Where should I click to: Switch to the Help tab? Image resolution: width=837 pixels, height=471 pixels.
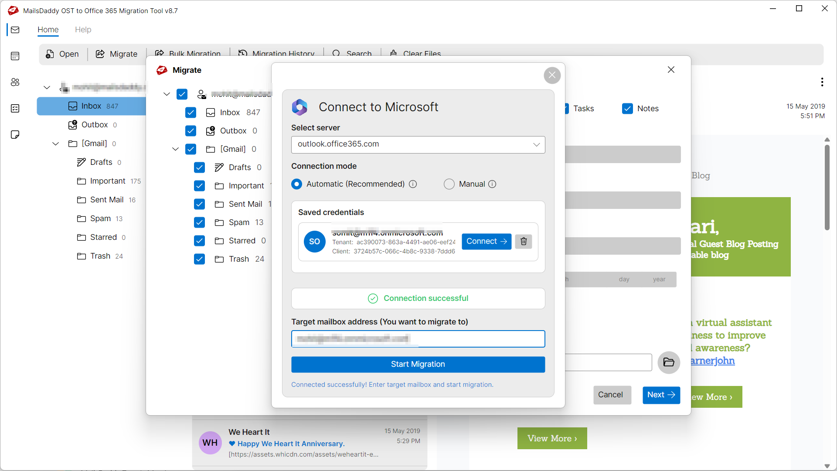83,30
